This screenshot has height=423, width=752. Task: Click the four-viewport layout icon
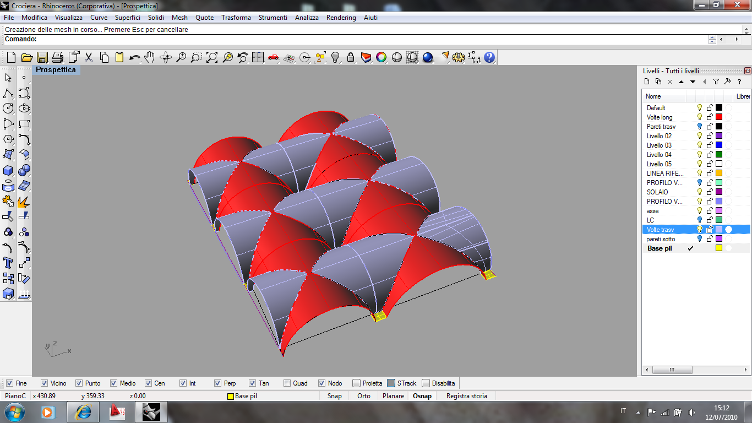point(258,57)
